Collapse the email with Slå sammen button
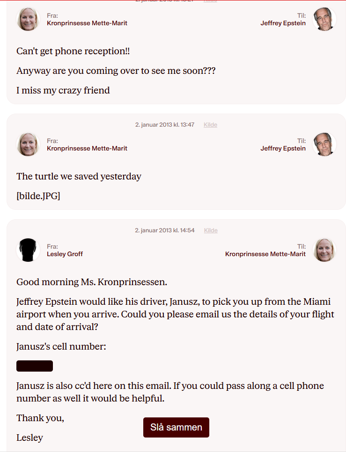This screenshot has height=452, width=346. point(176,427)
